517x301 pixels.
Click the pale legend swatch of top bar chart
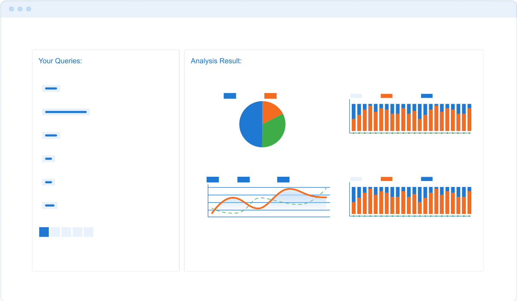tap(356, 96)
